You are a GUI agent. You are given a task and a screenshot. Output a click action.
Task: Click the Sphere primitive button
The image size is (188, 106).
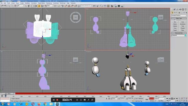[175, 24]
